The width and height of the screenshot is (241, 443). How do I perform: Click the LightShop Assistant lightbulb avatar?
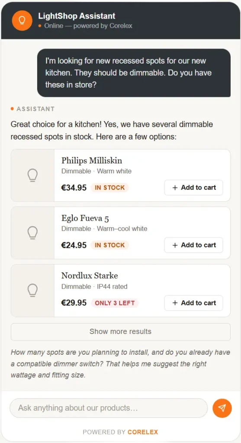tap(22, 20)
